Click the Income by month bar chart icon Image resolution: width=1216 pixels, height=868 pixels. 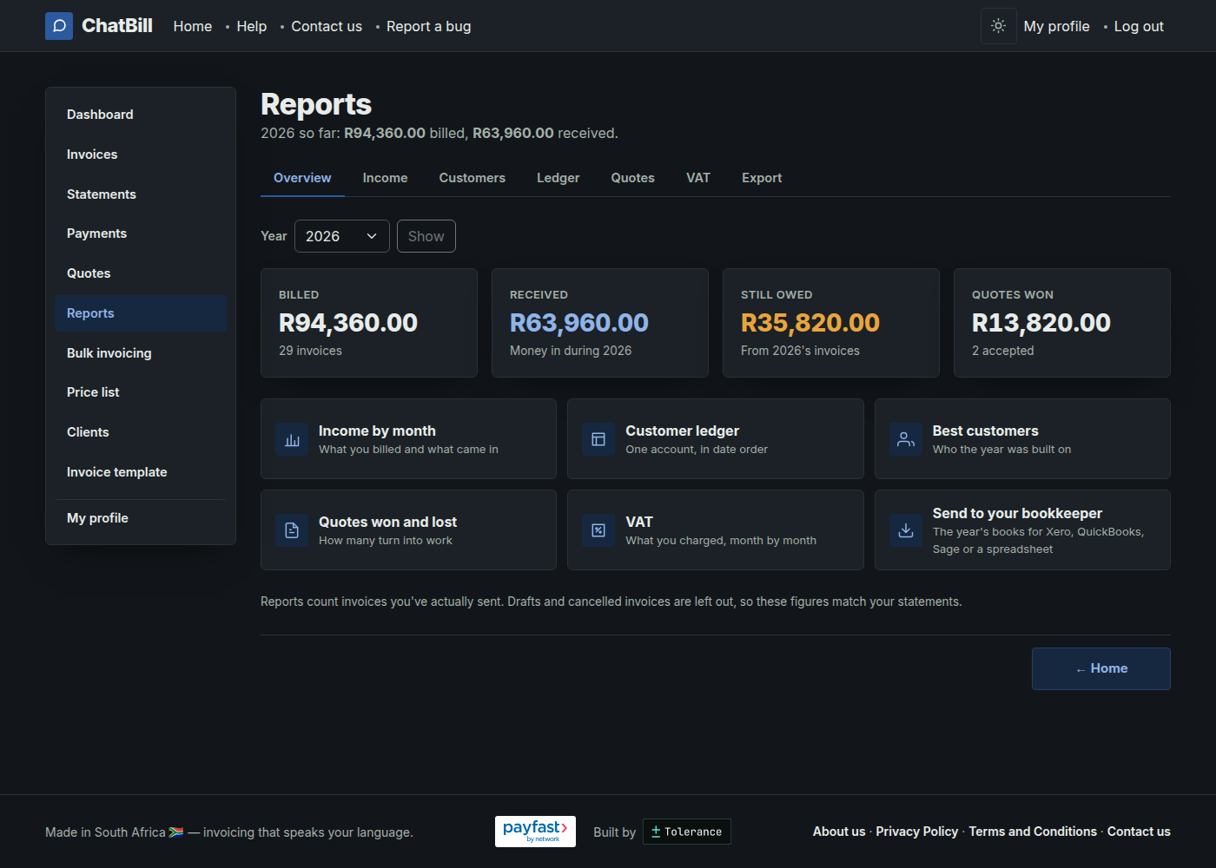[292, 439]
